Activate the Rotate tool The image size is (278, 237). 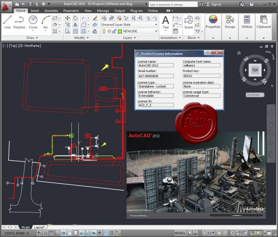pyautogui.click(x=76, y=18)
